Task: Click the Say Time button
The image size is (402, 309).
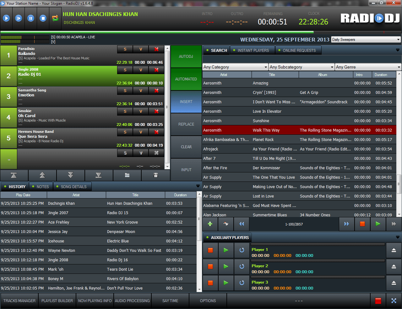Action: [x=170, y=301]
